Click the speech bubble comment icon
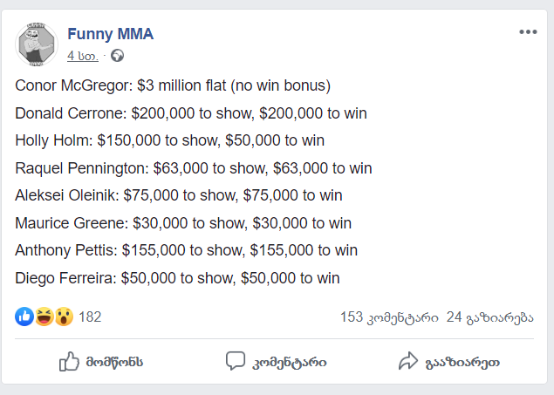Screen dimensions: 554x395 point(235,361)
